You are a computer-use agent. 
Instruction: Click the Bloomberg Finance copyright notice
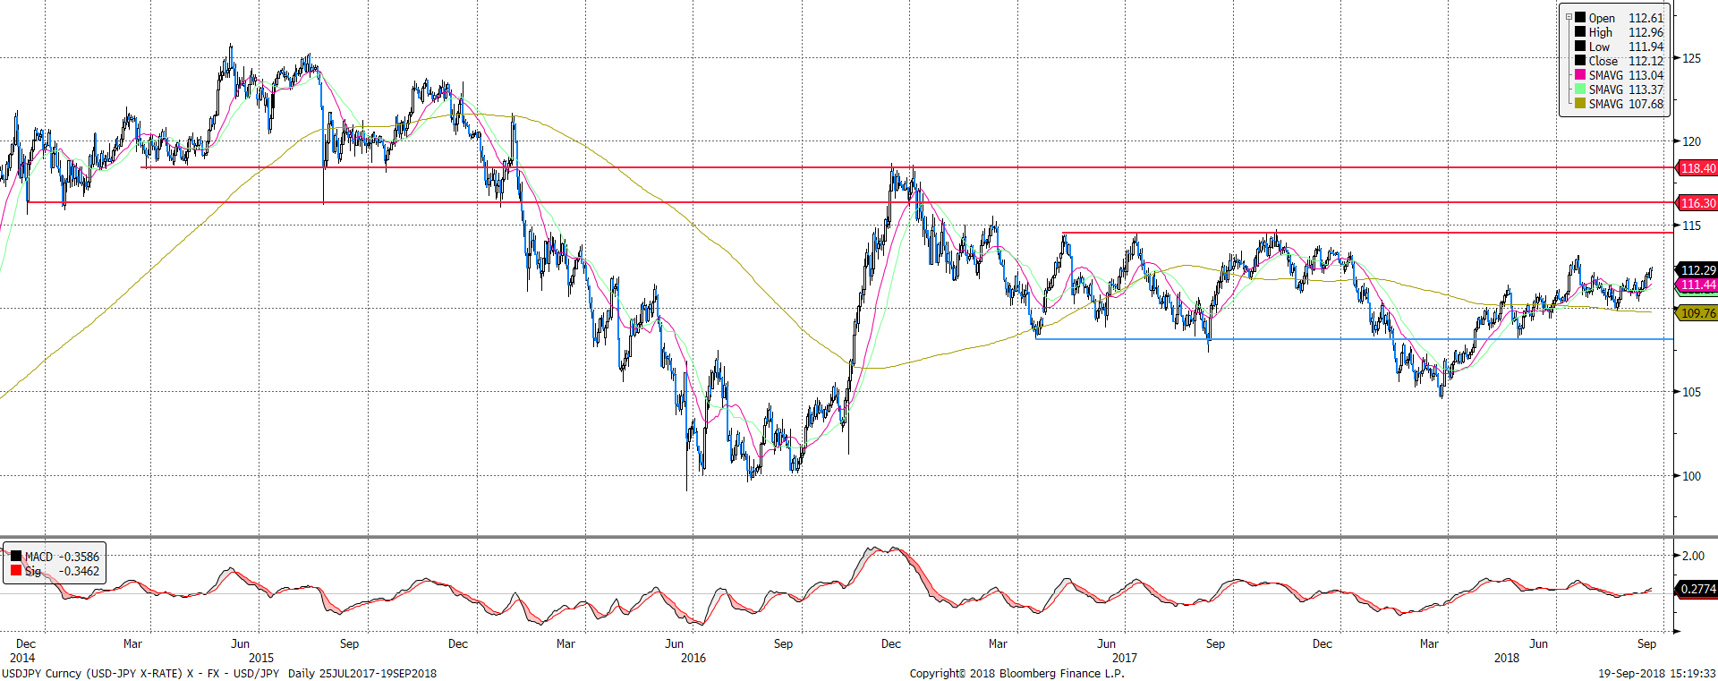point(1016,673)
